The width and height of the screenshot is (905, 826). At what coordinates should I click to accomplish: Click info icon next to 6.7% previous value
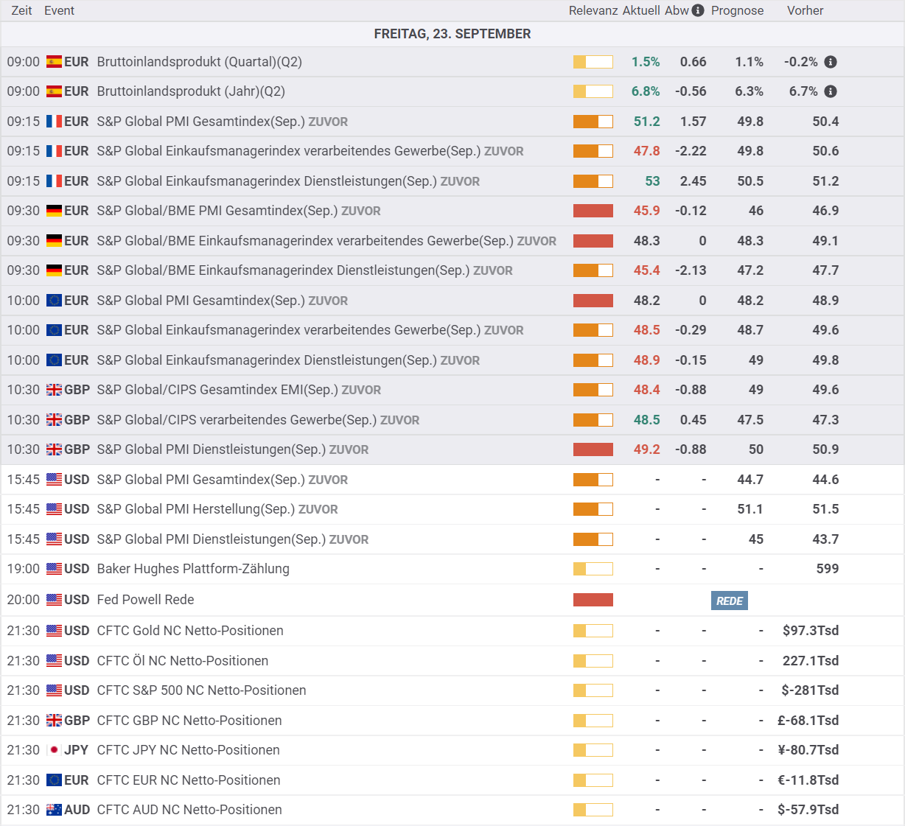pyautogui.click(x=831, y=91)
